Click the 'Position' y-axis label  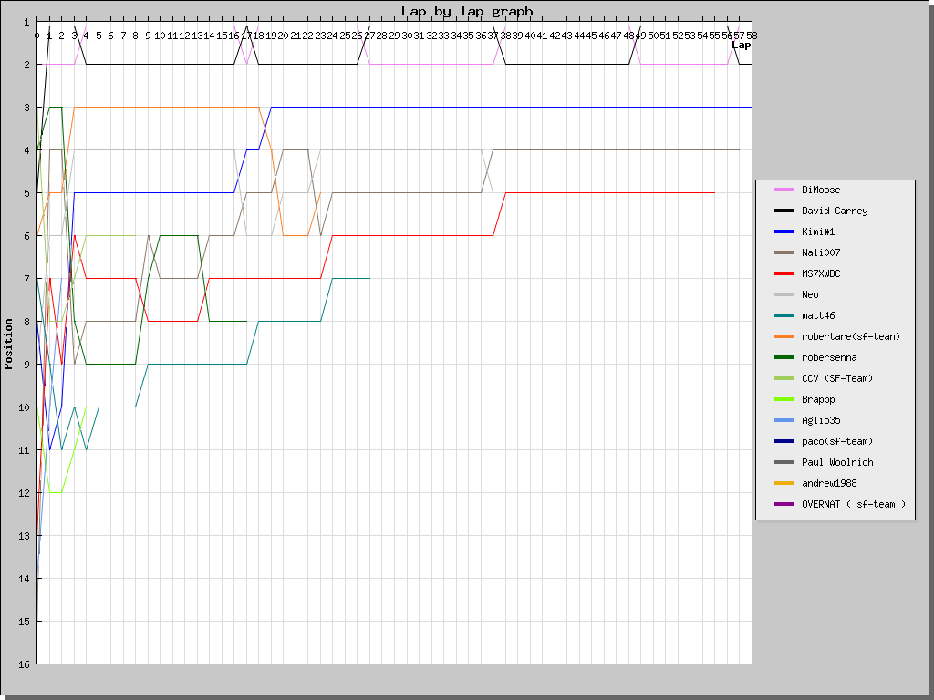8,344
